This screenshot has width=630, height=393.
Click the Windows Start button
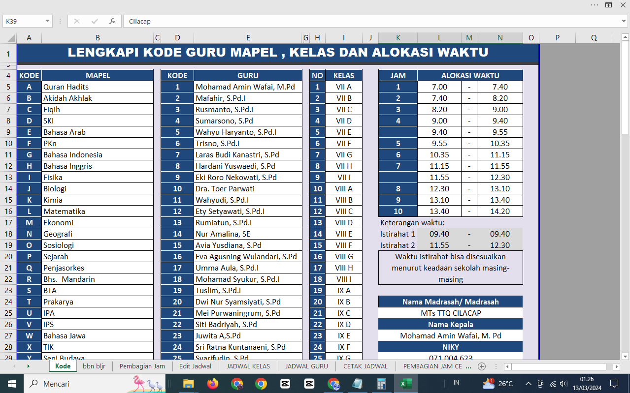(12, 384)
